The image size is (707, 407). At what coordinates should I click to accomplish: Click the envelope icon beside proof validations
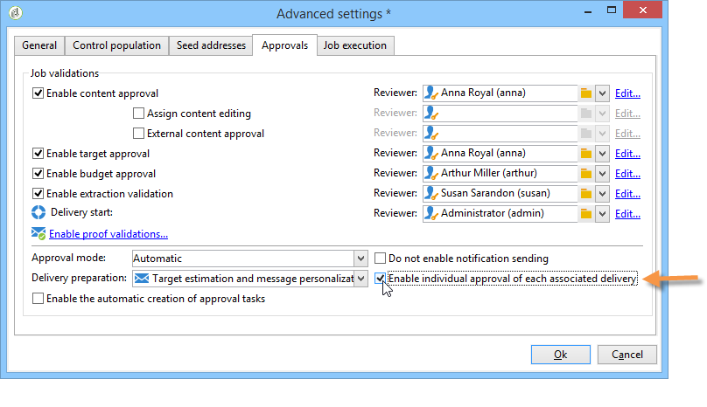tap(38, 233)
